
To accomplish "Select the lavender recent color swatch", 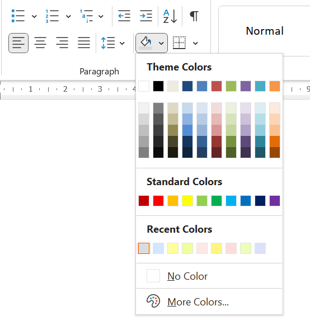I will pyautogui.click(x=260, y=248).
